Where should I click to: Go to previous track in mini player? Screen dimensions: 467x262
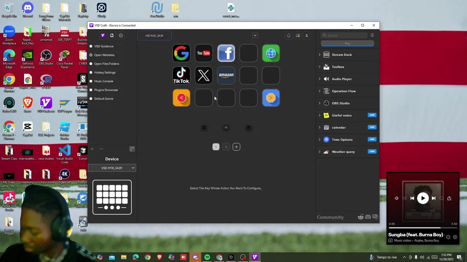(x=412, y=198)
